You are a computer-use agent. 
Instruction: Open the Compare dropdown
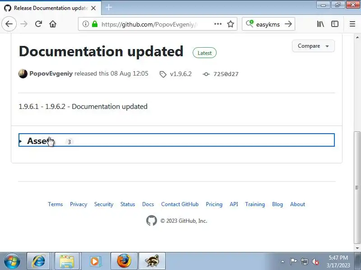click(x=313, y=46)
